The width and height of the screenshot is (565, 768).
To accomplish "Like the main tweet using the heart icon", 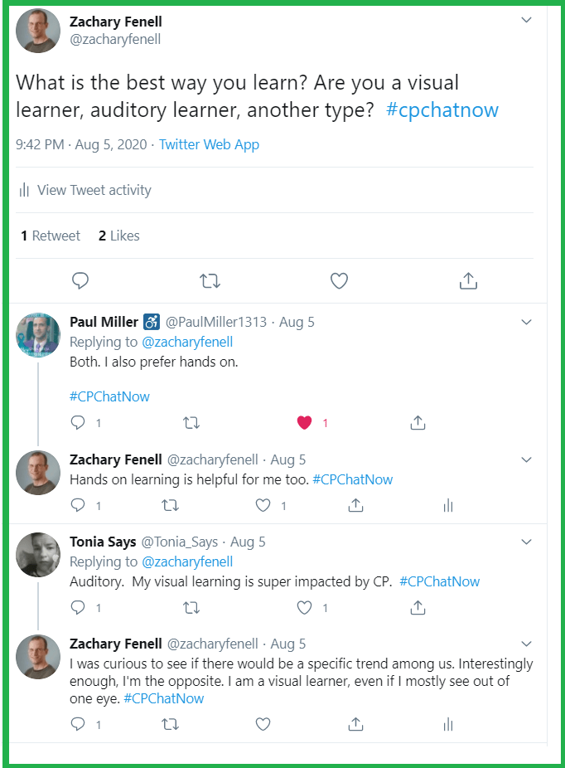I will click(339, 281).
